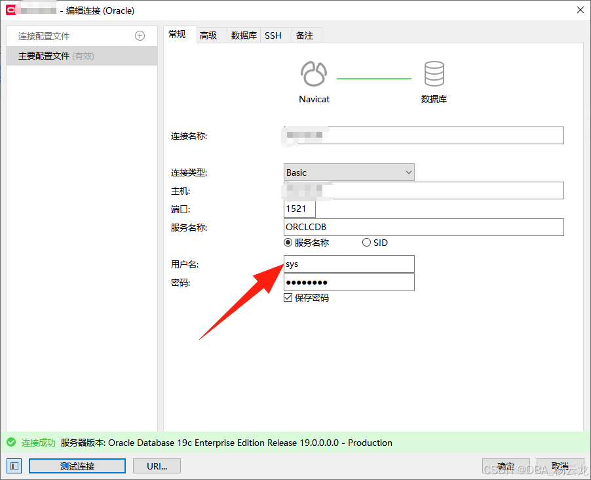Image resolution: width=591 pixels, height=480 pixels.
Task: Click the Oracle icon in the title bar
Action: coord(11,10)
